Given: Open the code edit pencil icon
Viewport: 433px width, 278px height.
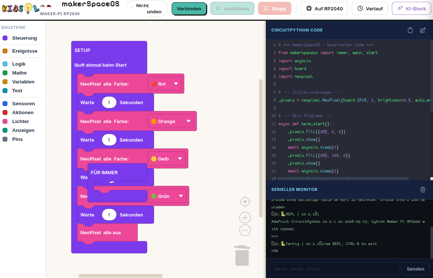Looking at the screenshot, I should [423, 30].
